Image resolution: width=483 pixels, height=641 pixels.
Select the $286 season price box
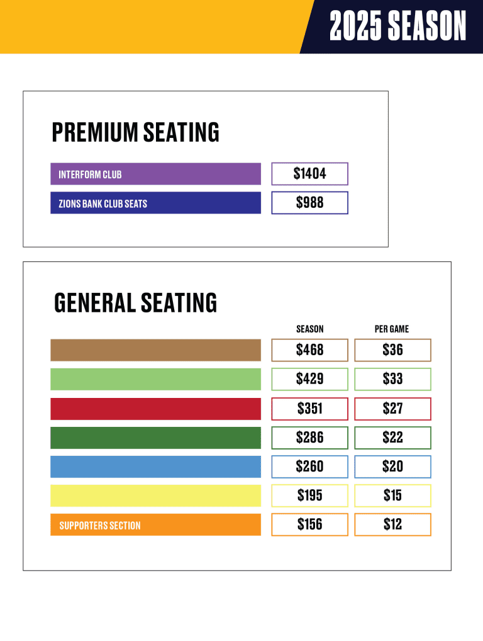310,438
